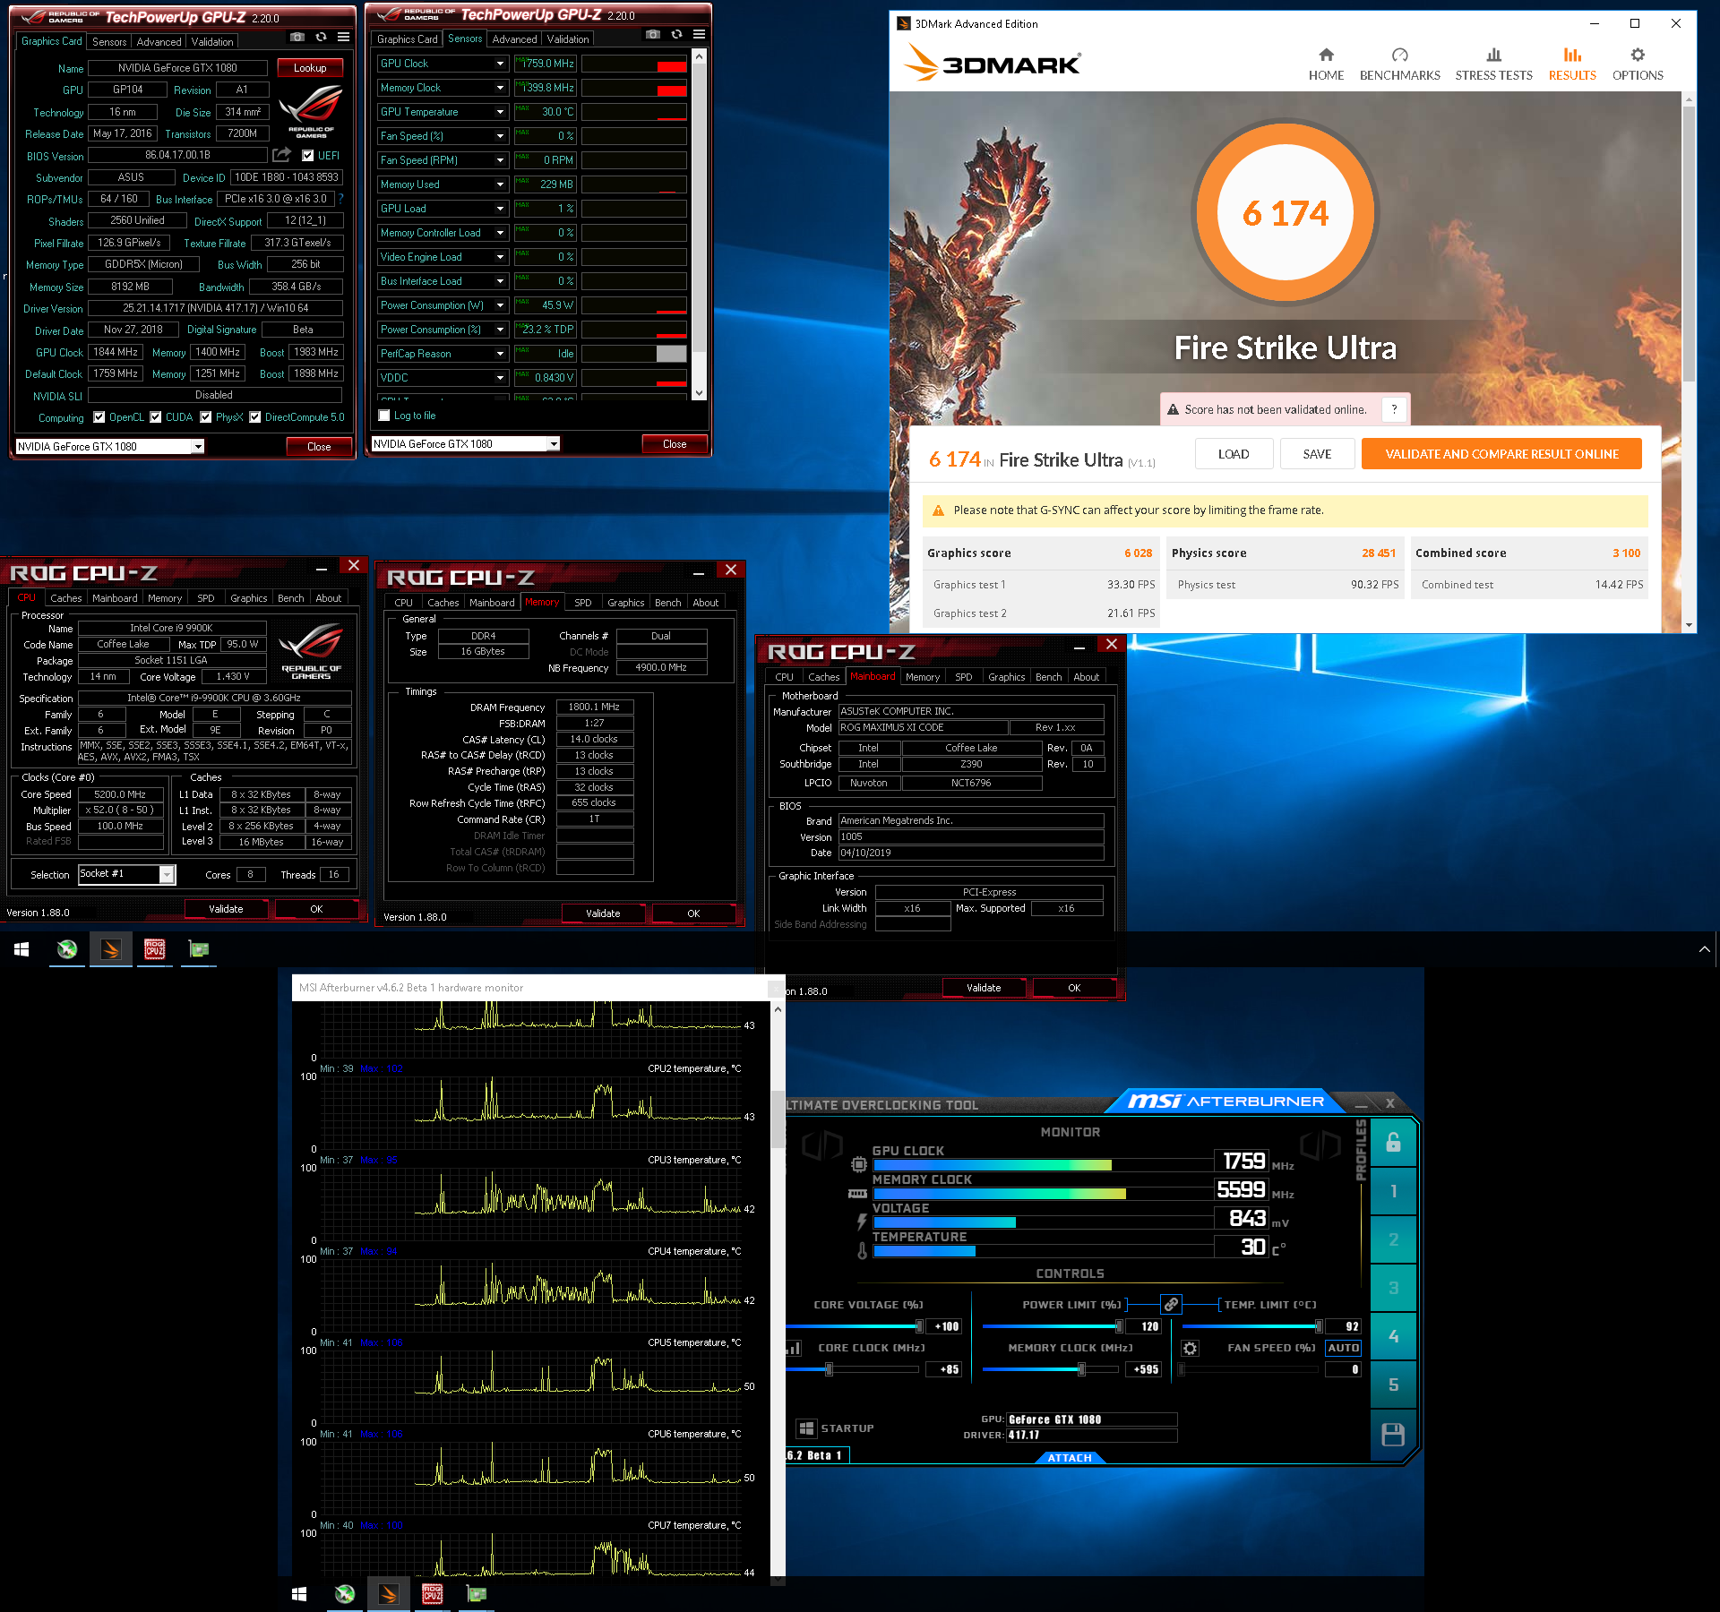1720x1612 pixels.
Task: Open GPU selector dropdown in GPU-Z Graphics Card window
Action: [x=198, y=446]
